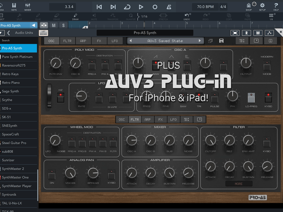Open the 4/4 time signature setting
283x212 pixels.
tap(223, 7)
